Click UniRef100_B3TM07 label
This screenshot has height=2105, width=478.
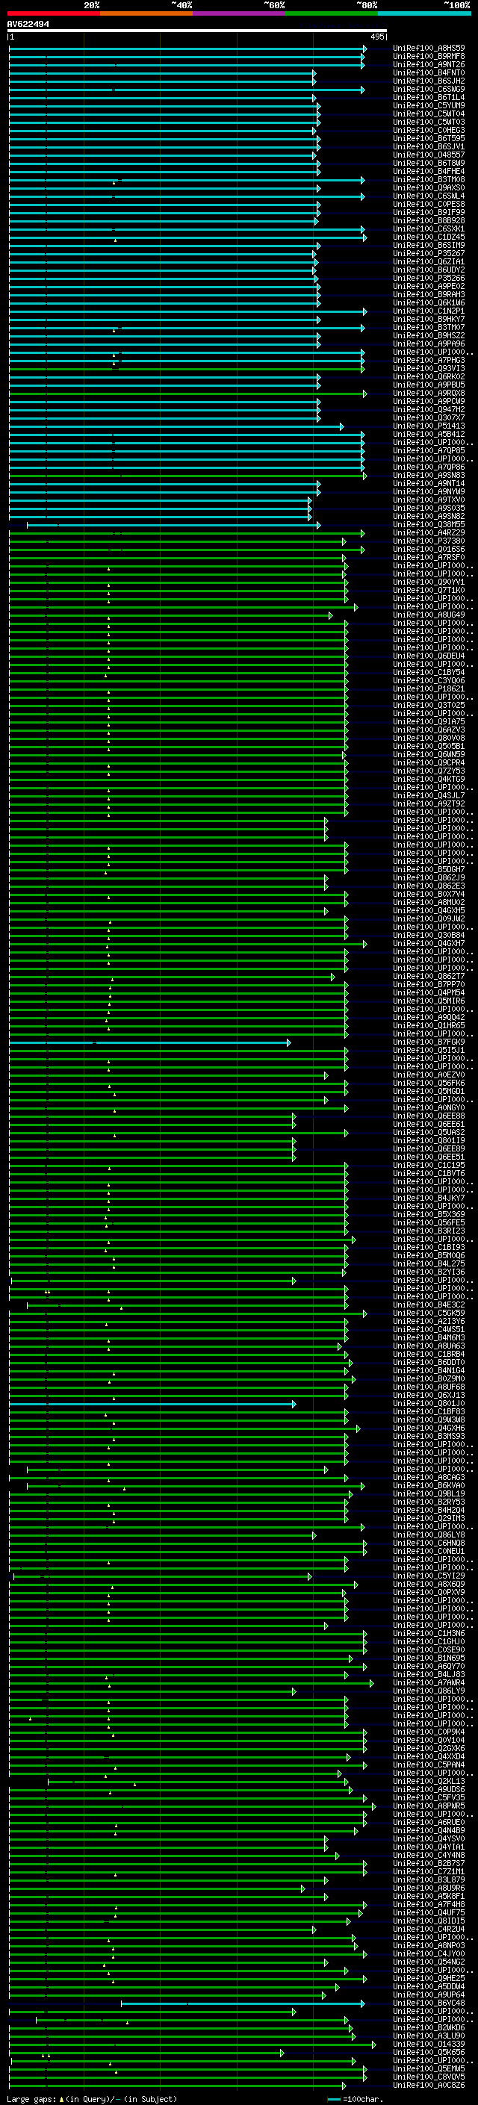pos(429,327)
